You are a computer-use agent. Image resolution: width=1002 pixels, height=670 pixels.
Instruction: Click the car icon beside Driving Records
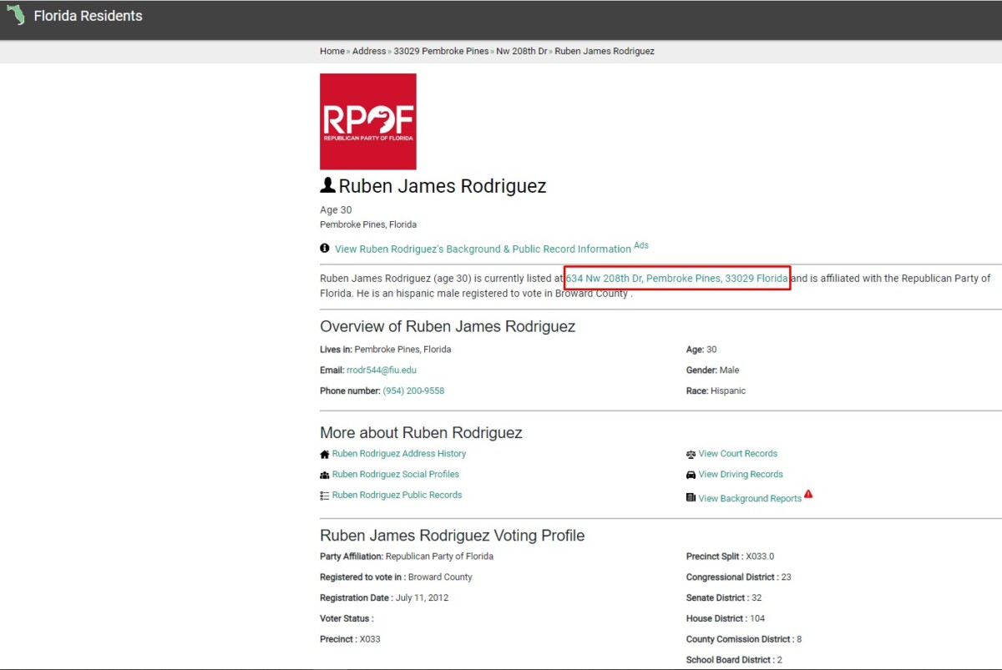[x=691, y=475]
